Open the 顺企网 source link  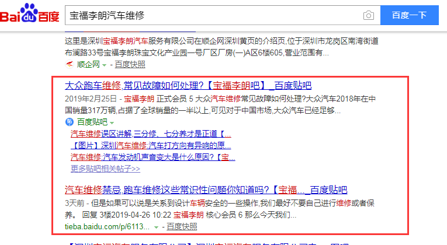point(88,65)
